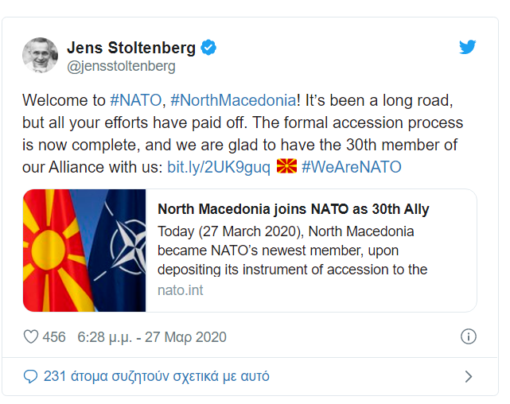The image size is (510, 404).
Task: Click the North Macedonia flag emoji
Action: tap(286, 166)
